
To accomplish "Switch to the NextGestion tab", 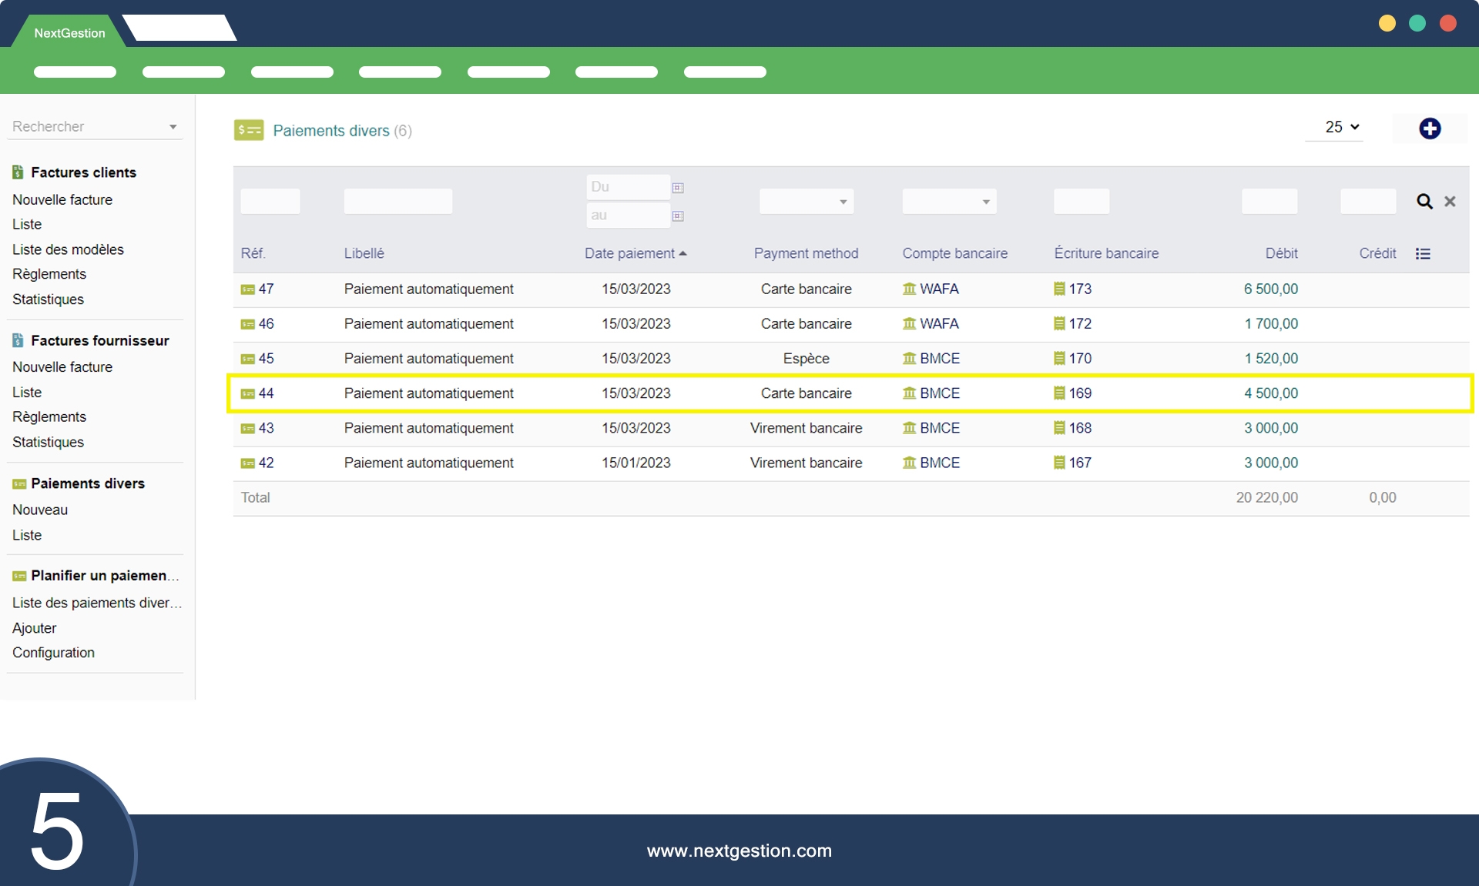I will pyautogui.click(x=69, y=33).
